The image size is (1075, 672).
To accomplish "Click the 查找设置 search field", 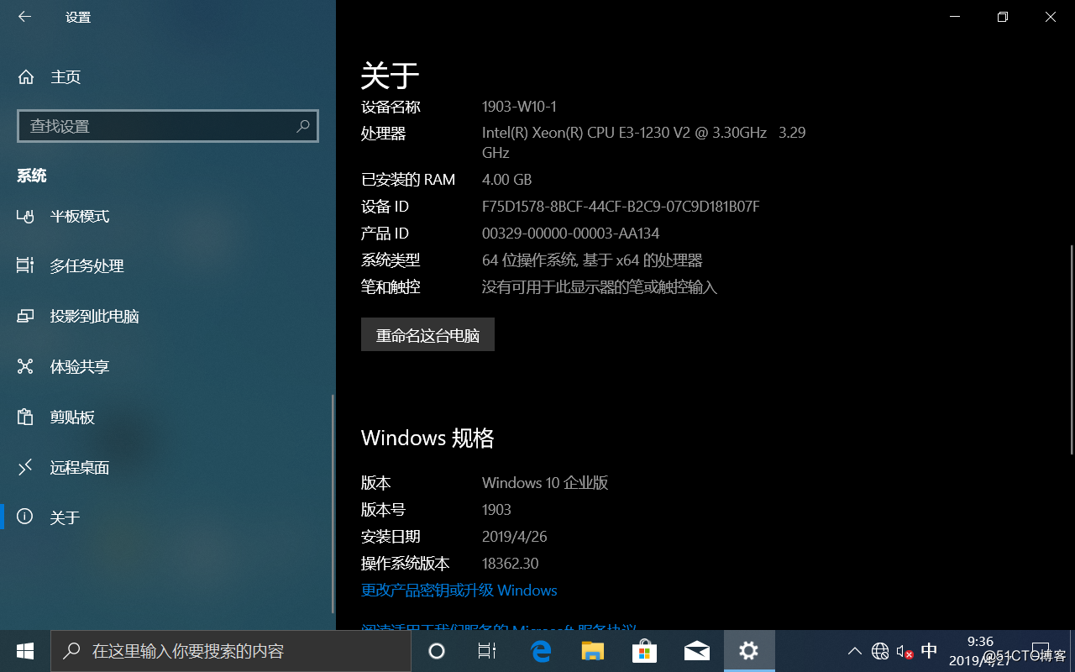I will [168, 126].
